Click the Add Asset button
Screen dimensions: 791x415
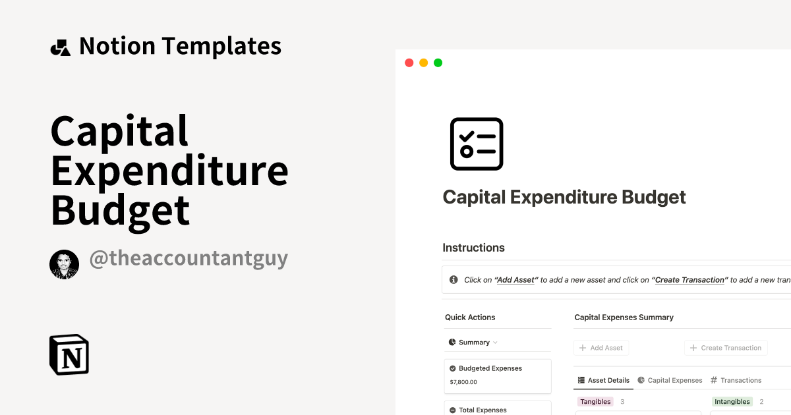click(601, 347)
